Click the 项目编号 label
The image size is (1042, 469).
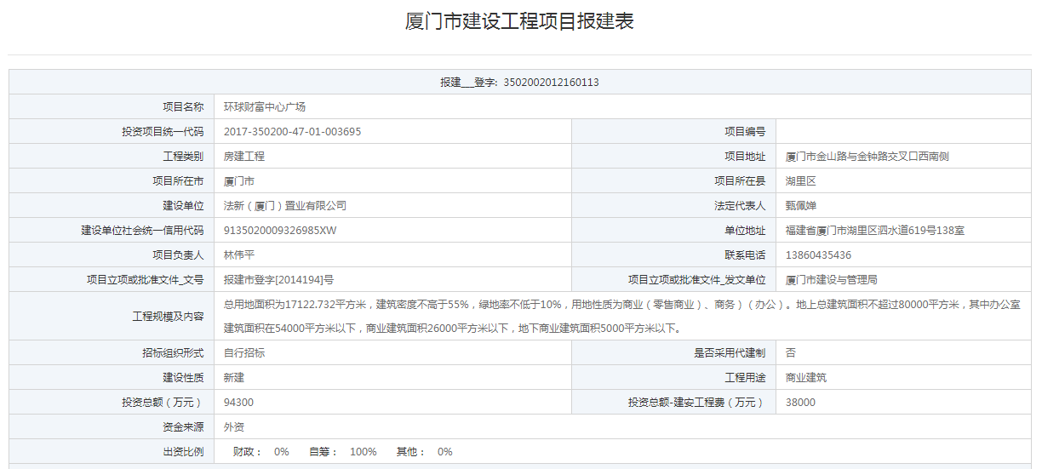745,132
